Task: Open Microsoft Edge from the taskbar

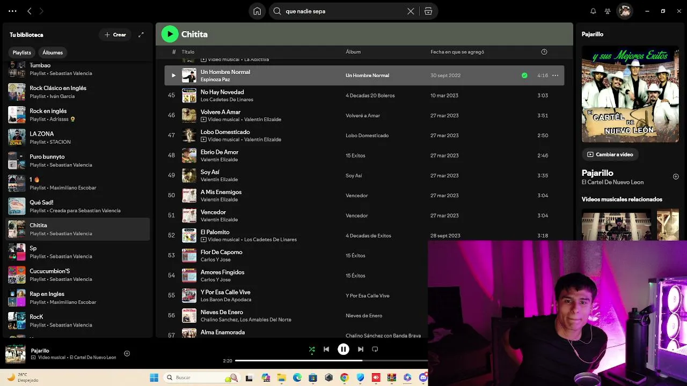Action: point(297,377)
